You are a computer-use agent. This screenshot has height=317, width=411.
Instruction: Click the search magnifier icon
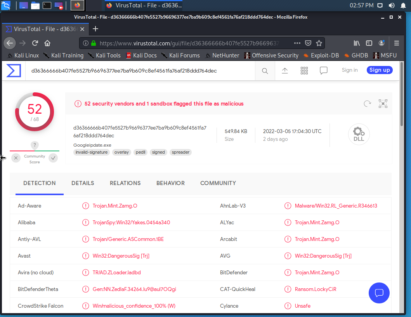pyautogui.click(x=265, y=71)
